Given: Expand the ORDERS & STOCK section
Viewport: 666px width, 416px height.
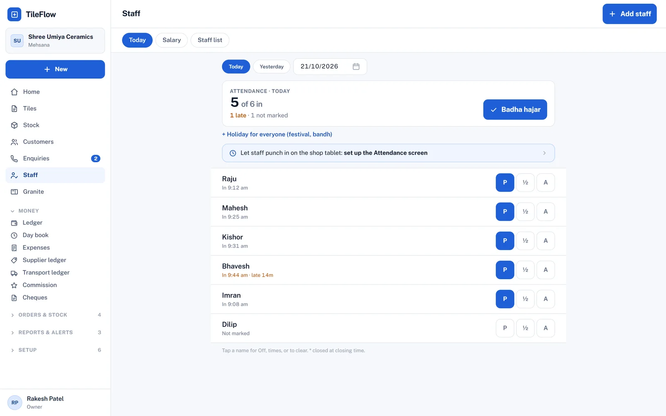Looking at the screenshot, I should point(55,315).
